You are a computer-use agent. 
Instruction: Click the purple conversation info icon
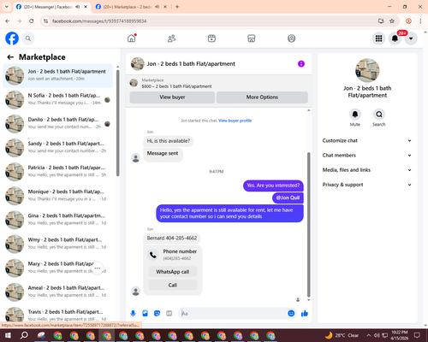(301, 64)
